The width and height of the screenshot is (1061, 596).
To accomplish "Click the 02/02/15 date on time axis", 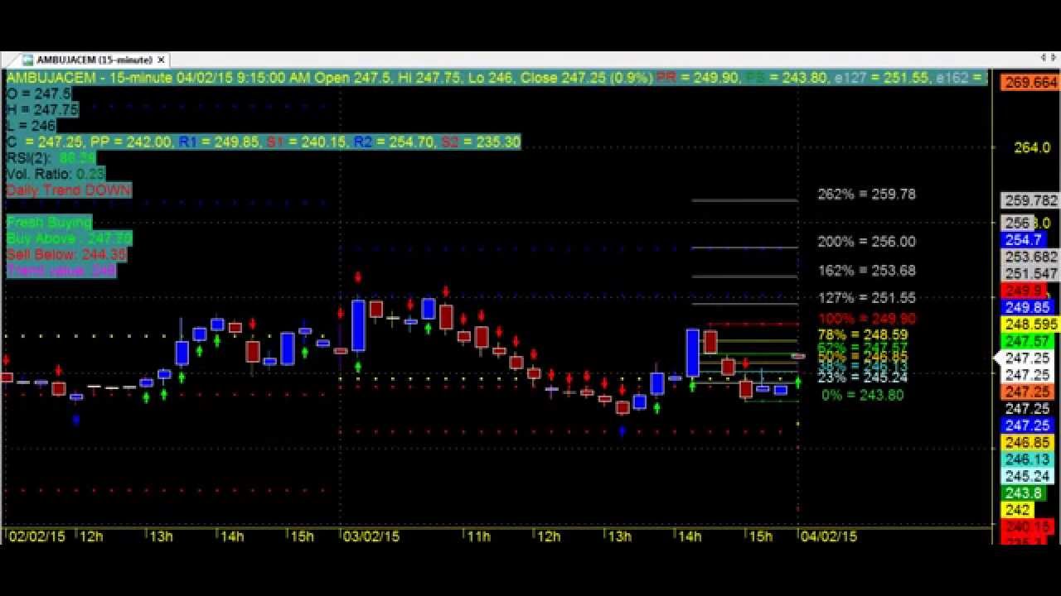I will pyautogui.click(x=36, y=536).
